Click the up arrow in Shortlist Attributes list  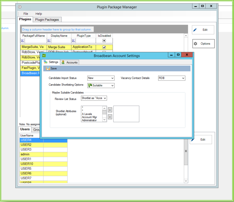[x=104, y=108]
